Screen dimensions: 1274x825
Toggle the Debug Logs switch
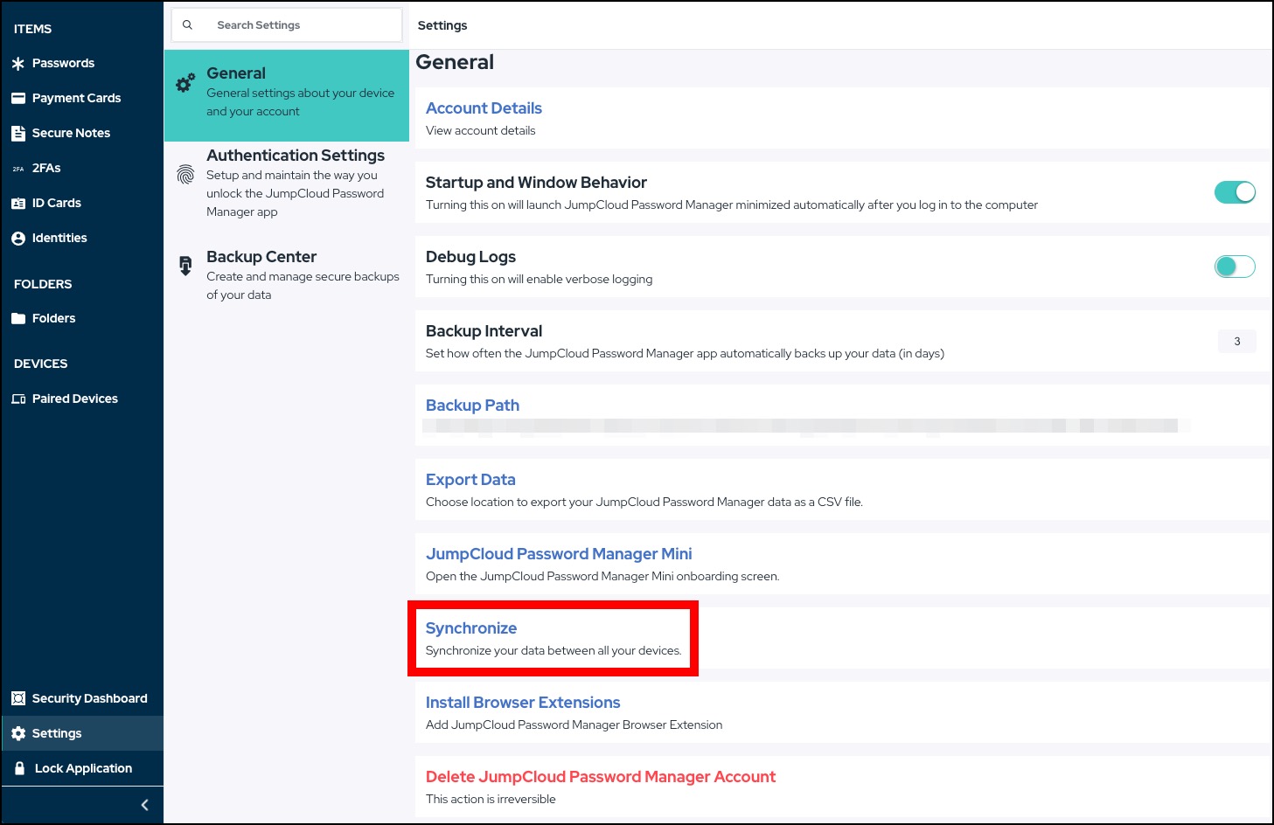[1235, 267]
